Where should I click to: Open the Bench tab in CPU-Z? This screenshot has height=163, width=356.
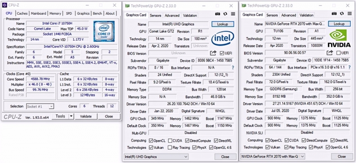97,13
